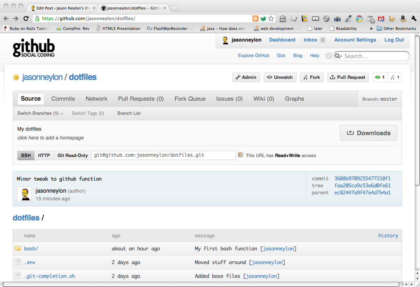Screen dimensions: 420x287
Task: Click the folder icon next to bash/
Action: [x=18, y=248]
